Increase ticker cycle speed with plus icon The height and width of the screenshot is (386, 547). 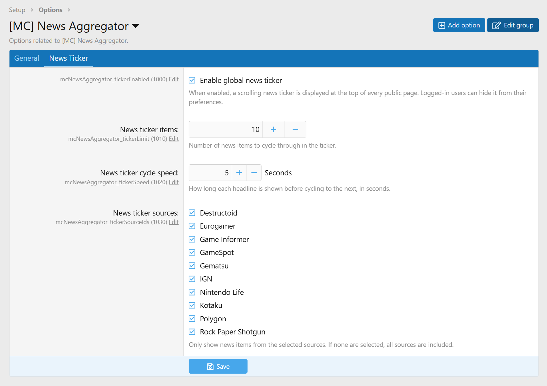239,173
